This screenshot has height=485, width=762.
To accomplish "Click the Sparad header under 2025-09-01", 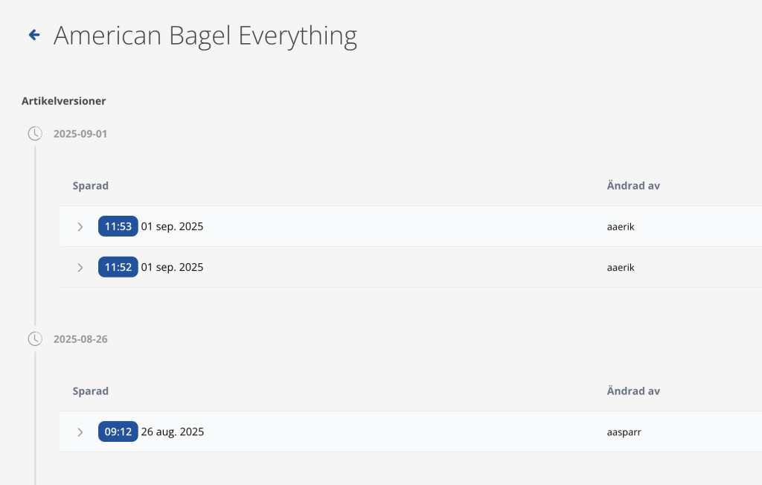I will 90,186.
